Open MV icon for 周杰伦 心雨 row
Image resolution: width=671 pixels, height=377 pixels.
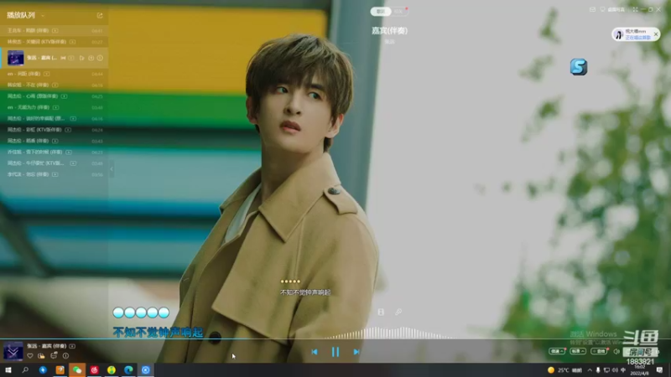65,96
